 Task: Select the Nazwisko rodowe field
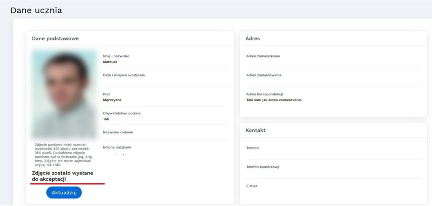tap(165, 133)
